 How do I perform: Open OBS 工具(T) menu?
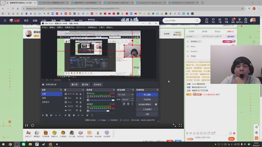click(x=102, y=27)
